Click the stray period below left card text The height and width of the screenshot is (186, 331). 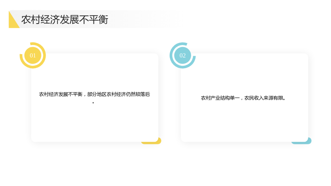(93, 103)
